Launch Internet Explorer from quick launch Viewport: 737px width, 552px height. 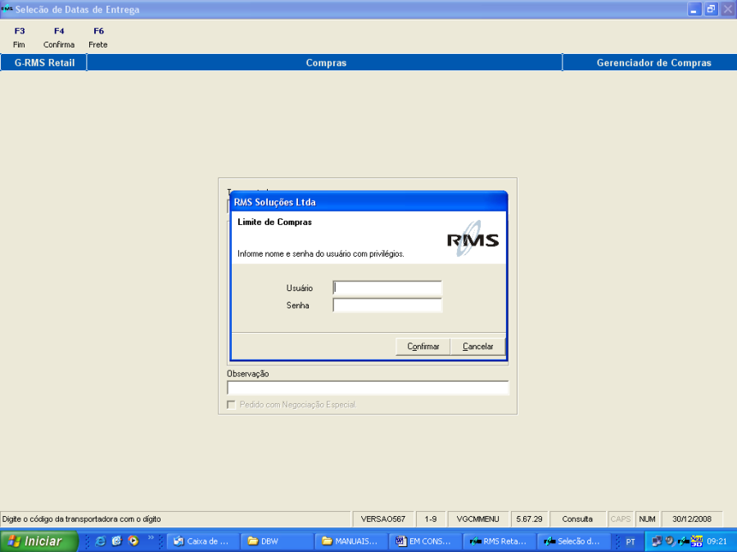tap(100, 541)
